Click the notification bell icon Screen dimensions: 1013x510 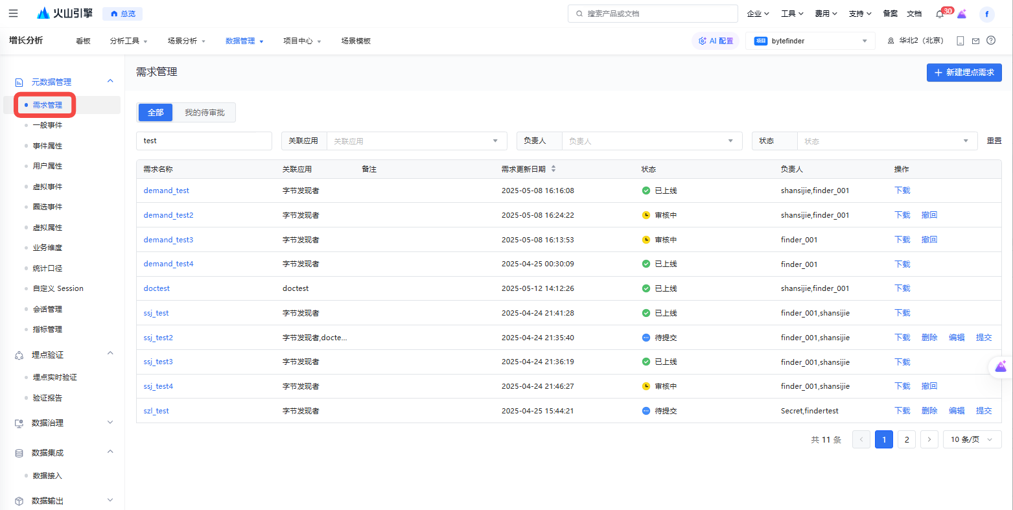940,14
